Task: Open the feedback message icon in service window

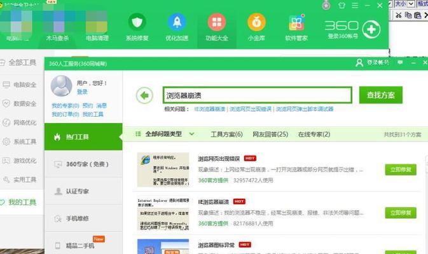Action: click(x=400, y=62)
